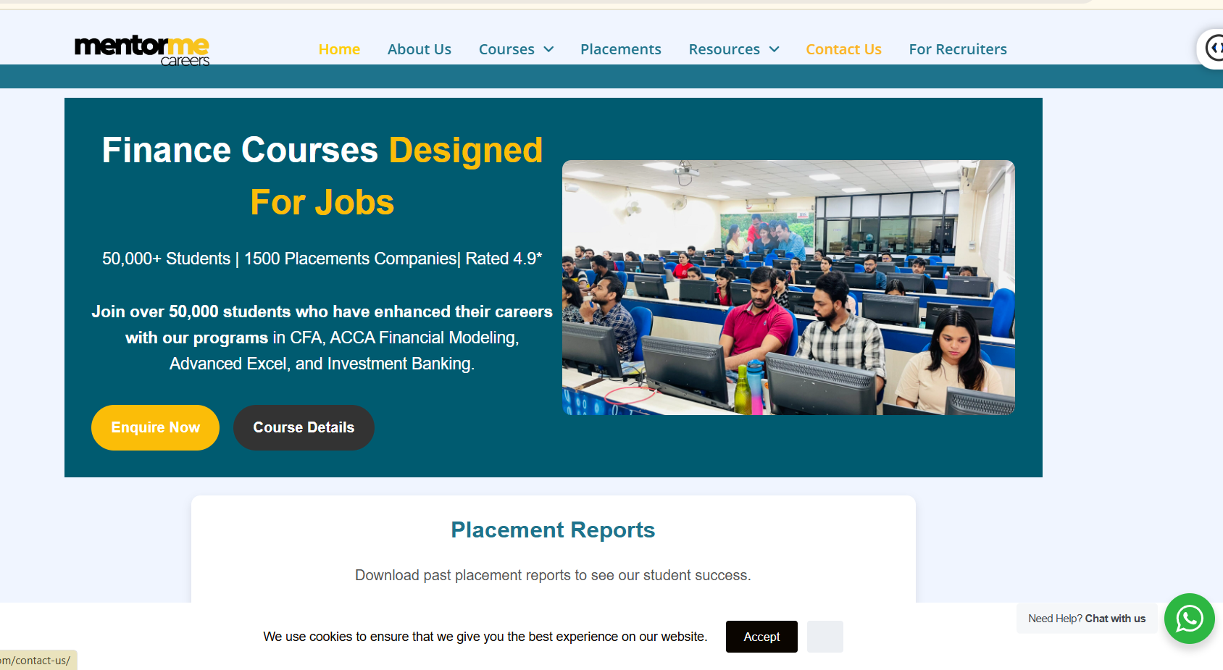Image resolution: width=1223 pixels, height=670 pixels.
Task: Open the Contact Us page
Action: pyautogui.click(x=843, y=49)
